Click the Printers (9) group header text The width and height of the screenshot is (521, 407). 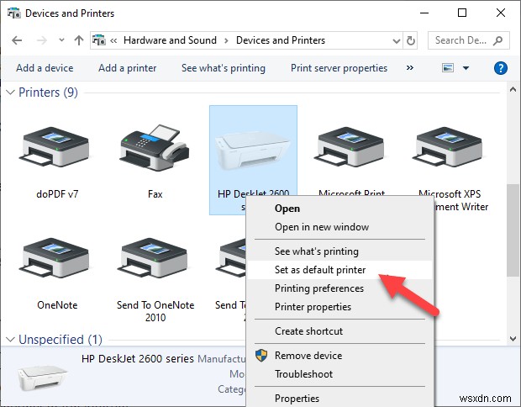[x=48, y=92]
